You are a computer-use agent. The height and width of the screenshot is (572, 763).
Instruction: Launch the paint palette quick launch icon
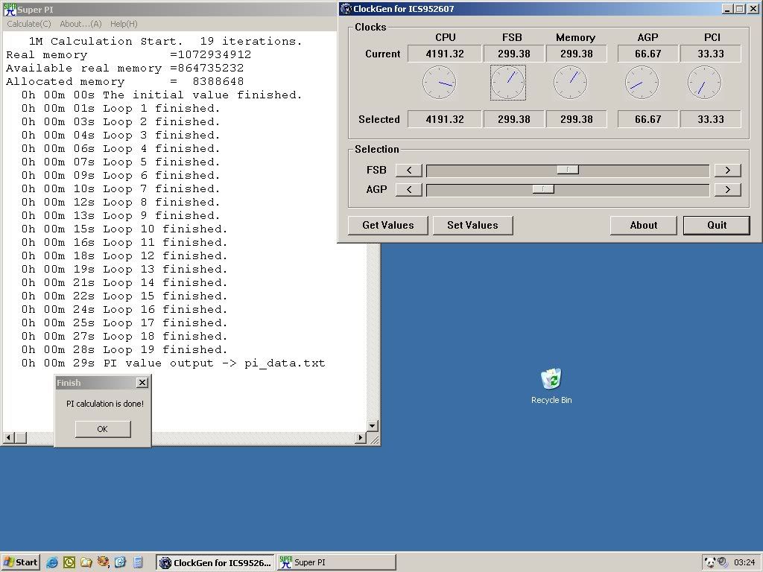(103, 562)
